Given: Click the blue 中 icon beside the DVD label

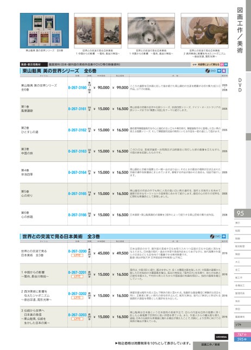Looking at the screenshot, I should pos(219,71).
